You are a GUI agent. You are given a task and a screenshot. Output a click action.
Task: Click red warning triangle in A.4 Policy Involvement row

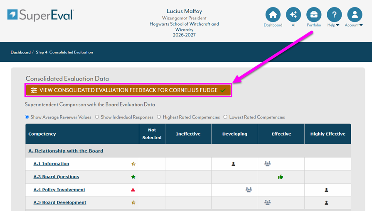point(133,190)
